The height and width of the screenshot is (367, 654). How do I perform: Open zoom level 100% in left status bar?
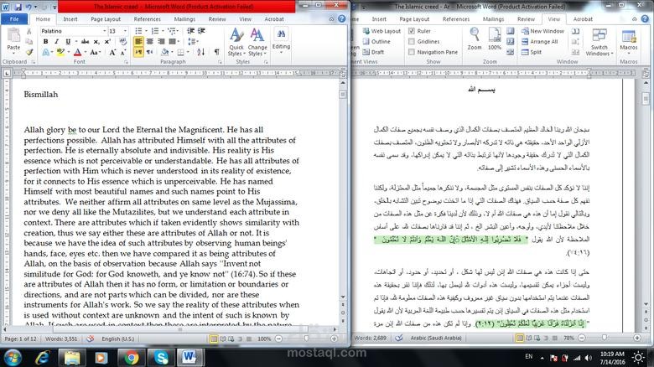264,339
